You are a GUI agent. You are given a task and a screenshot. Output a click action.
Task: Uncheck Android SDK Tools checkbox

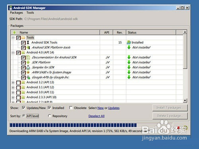23,43
